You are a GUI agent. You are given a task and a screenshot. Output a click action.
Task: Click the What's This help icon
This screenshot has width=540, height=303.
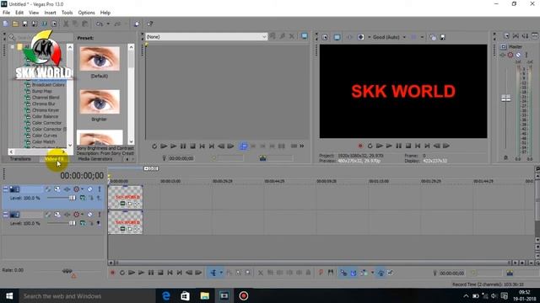[150, 24]
